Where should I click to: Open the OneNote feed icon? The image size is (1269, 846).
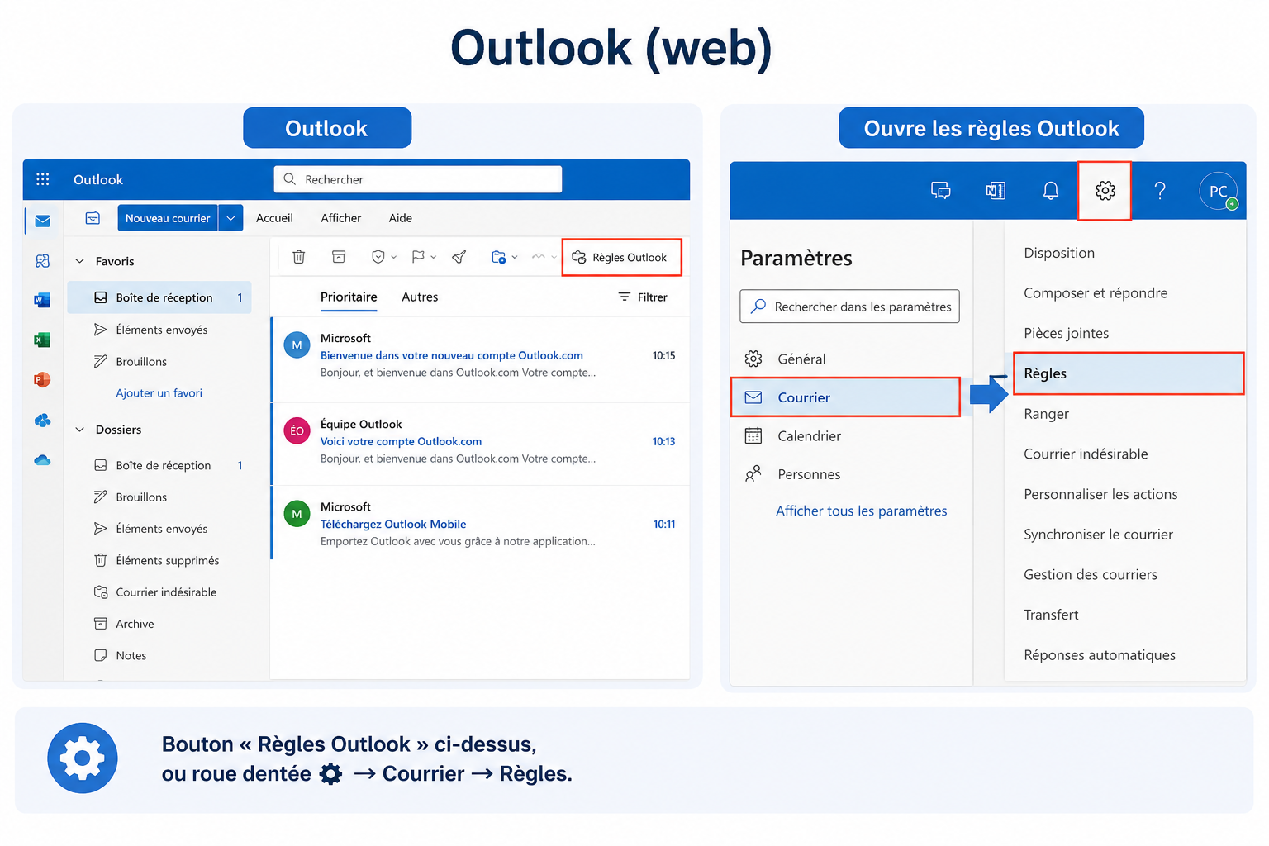[x=996, y=191]
